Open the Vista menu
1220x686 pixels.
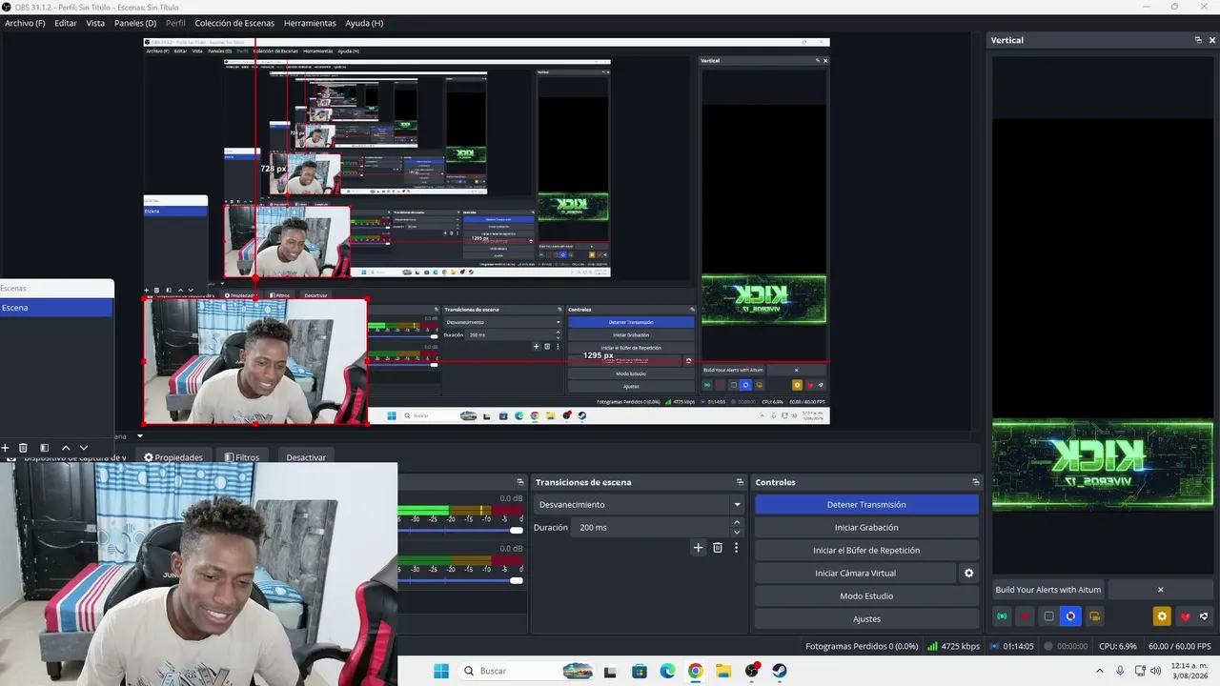tap(95, 23)
